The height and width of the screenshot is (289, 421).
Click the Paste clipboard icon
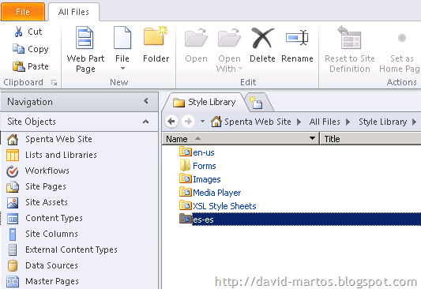click(x=18, y=66)
